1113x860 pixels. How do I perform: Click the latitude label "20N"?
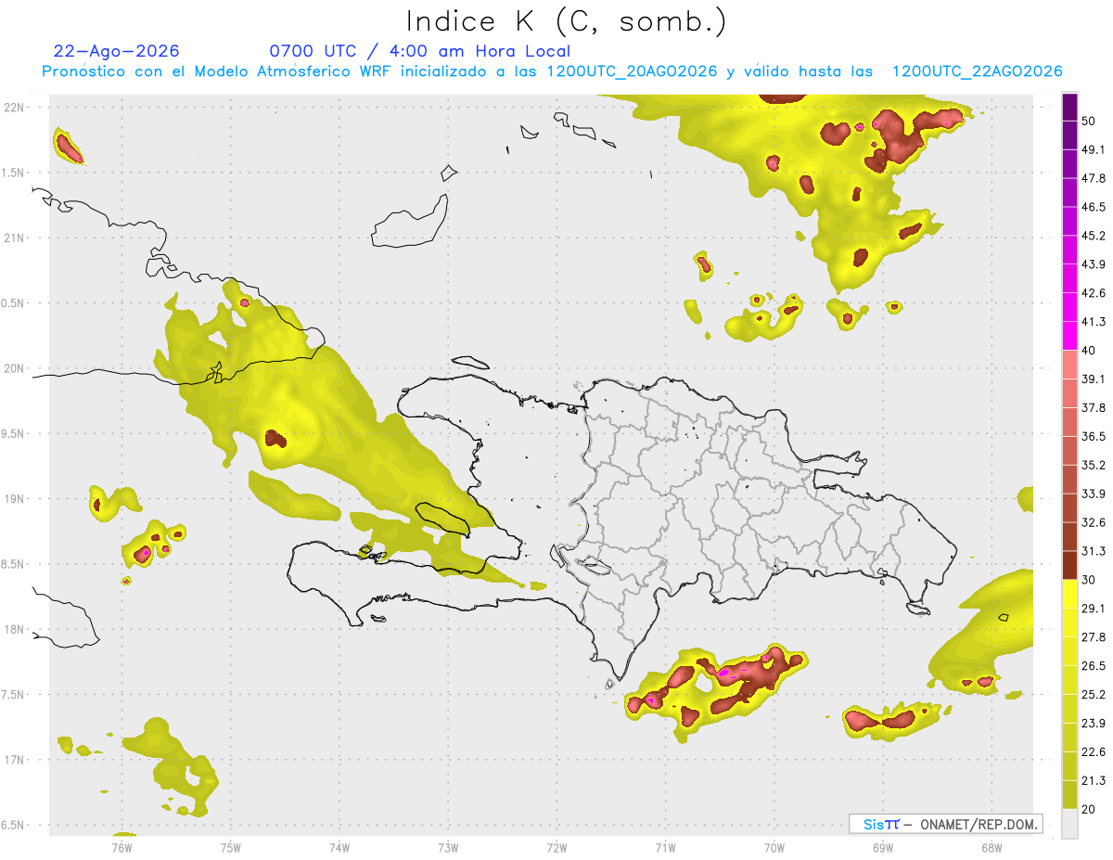tap(13, 368)
